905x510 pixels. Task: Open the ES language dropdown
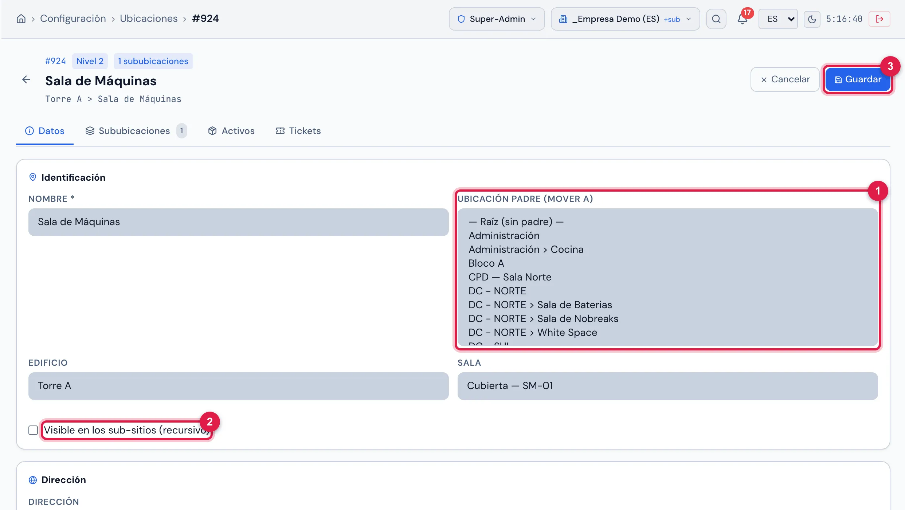tap(778, 19)
